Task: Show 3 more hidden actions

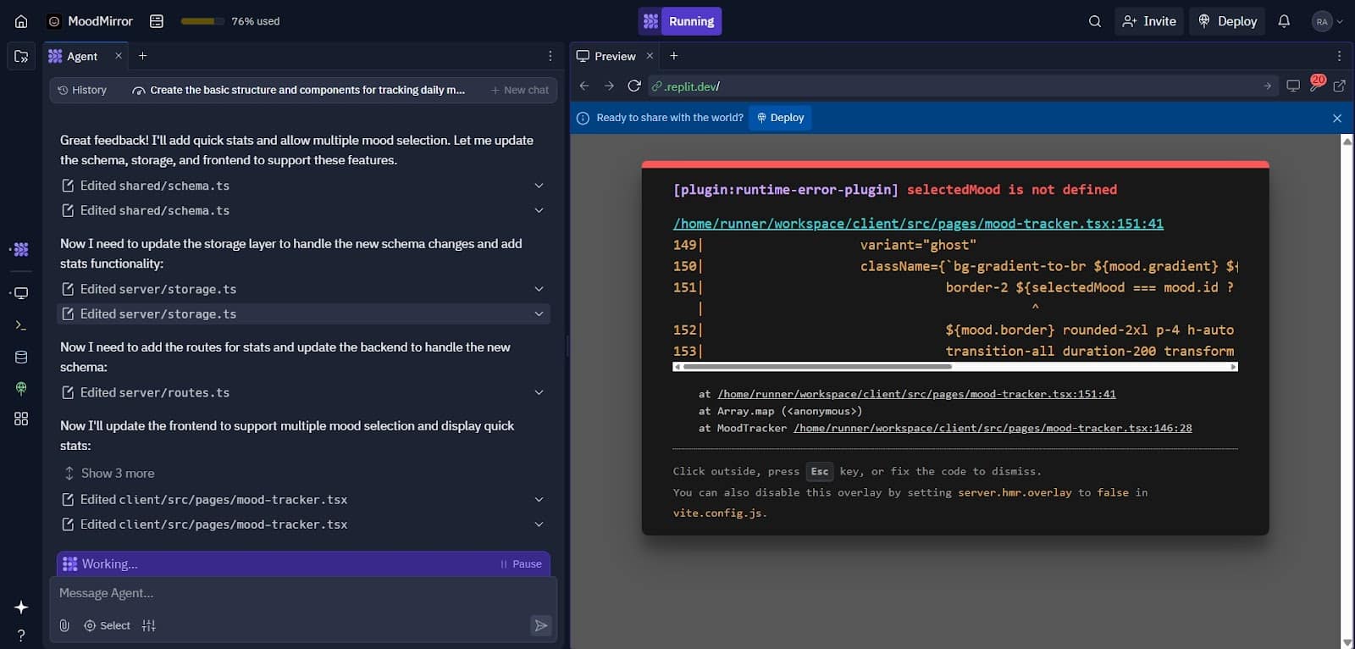Action: (x=109, y=473)
